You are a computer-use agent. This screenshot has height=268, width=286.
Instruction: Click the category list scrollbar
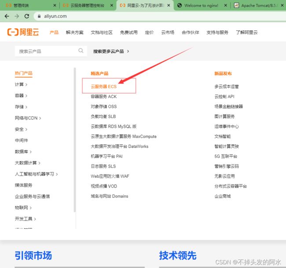[x=75, y=140]
